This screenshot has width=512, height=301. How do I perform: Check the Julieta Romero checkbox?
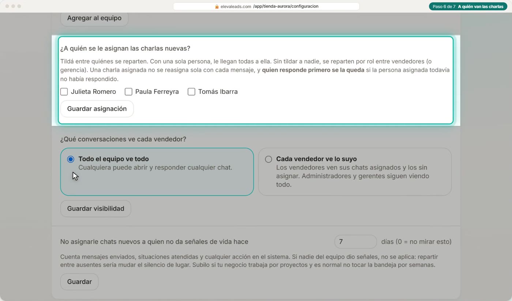click(64, 92)
